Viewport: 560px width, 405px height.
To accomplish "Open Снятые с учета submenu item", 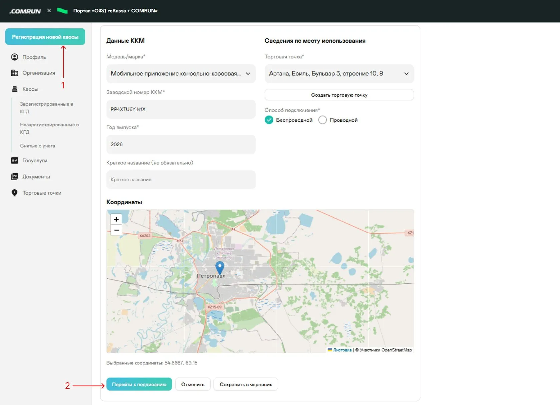I will pos(37,146).
